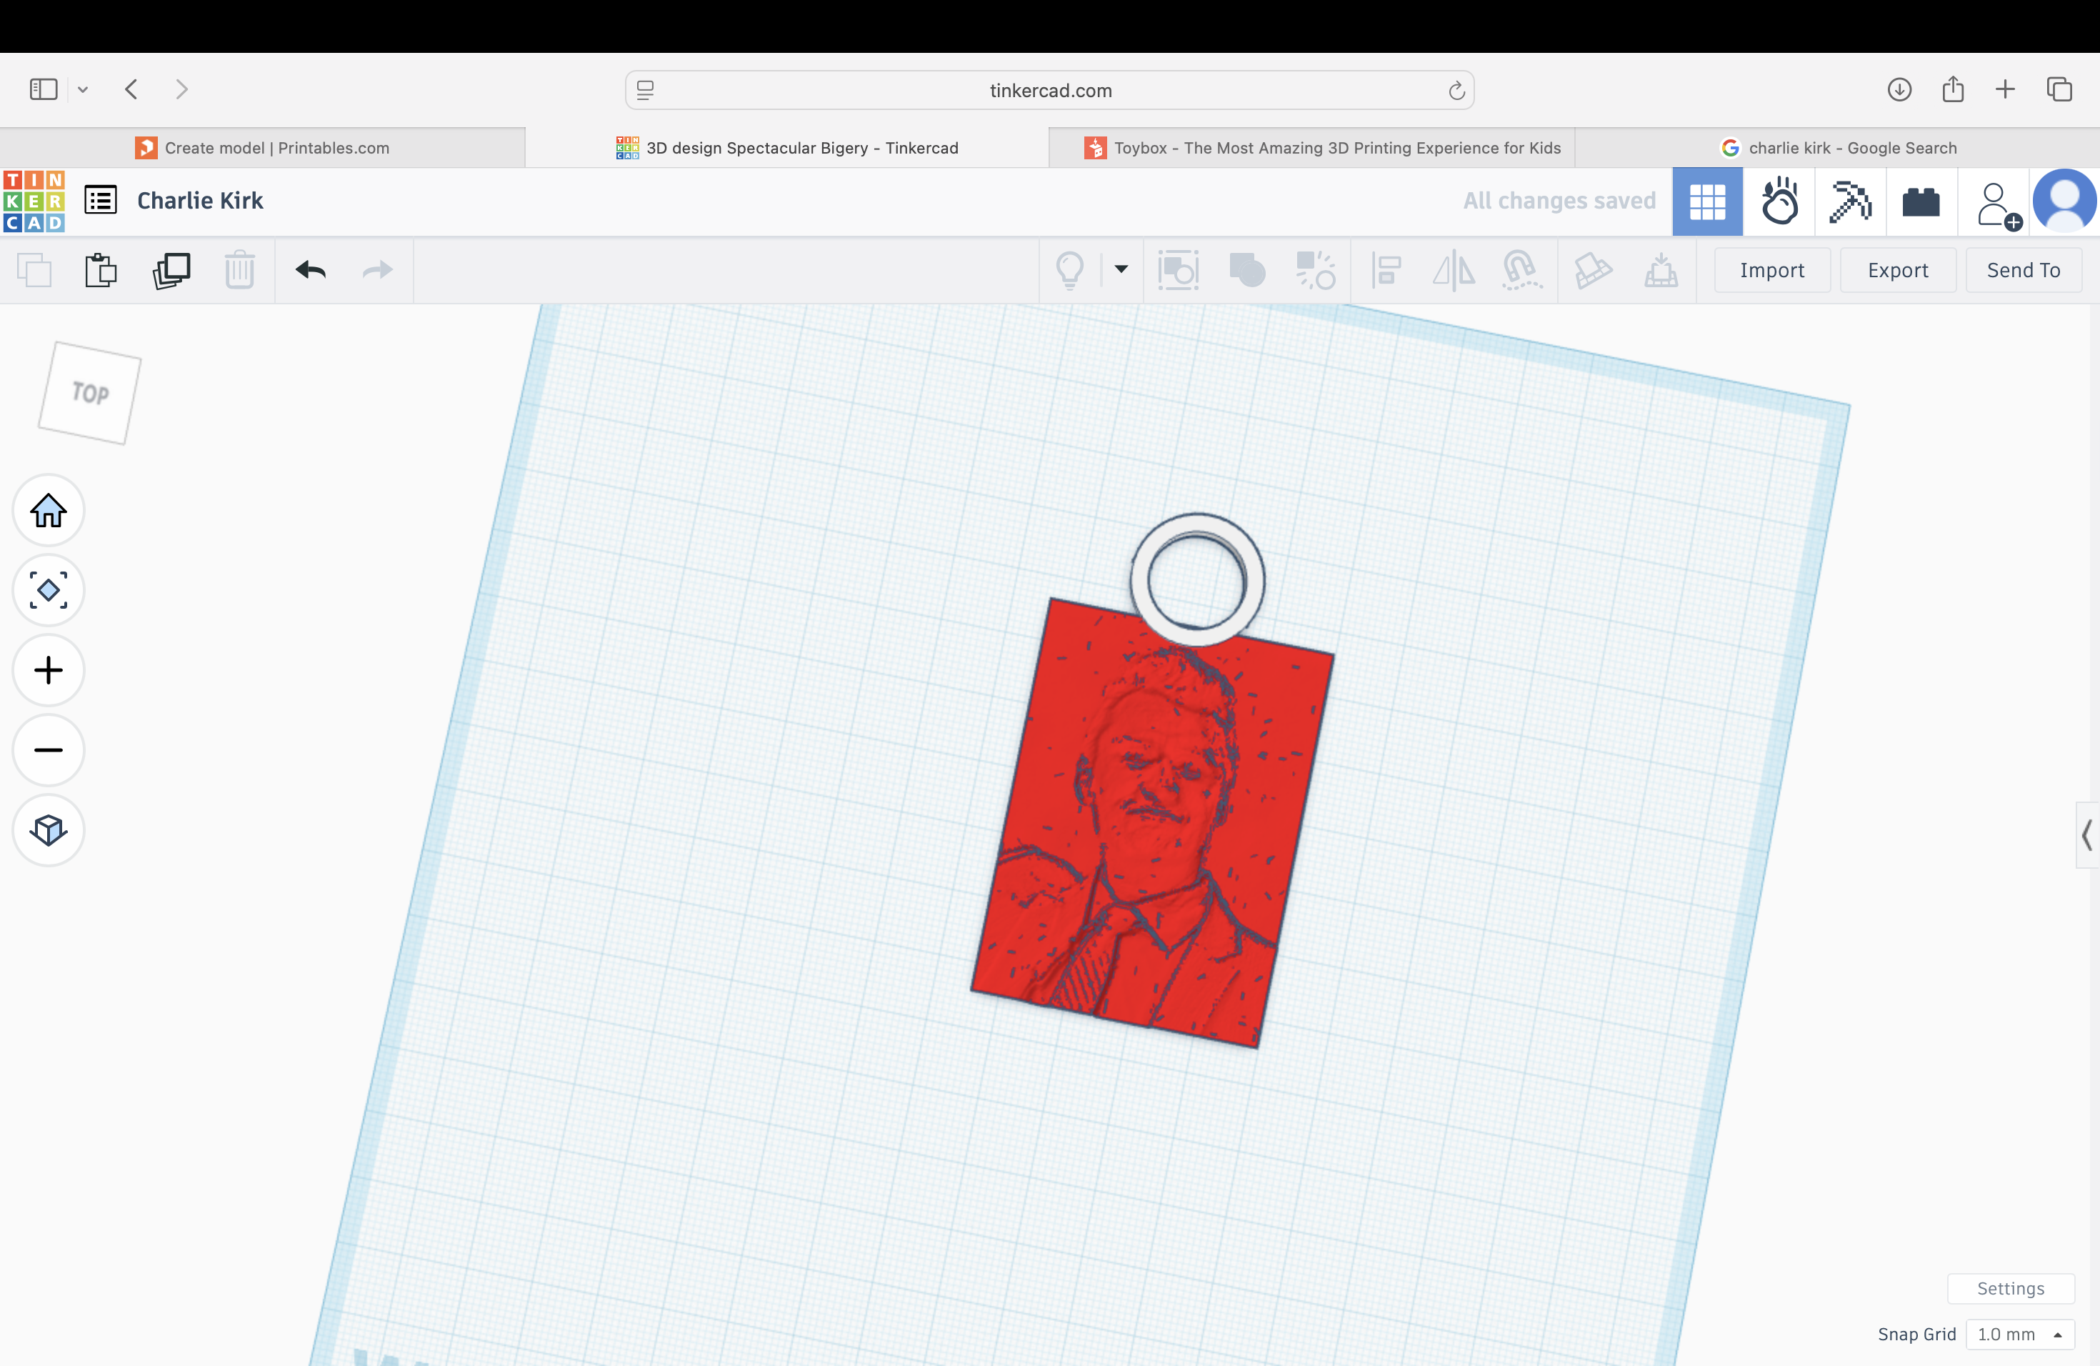Open a new browser tab

[x=2005, y=89]
